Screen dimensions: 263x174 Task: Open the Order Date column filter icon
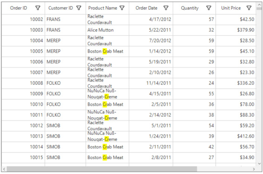(x=166, y=8)
